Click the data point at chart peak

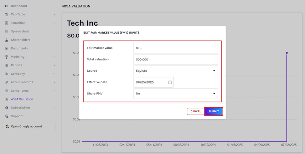coord(287,53)
